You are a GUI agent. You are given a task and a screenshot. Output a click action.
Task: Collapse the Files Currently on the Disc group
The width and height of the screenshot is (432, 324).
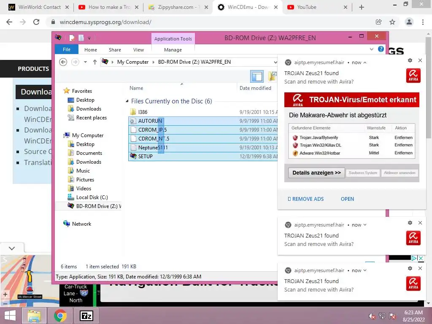pyautogui.click(x=127, y=101)
